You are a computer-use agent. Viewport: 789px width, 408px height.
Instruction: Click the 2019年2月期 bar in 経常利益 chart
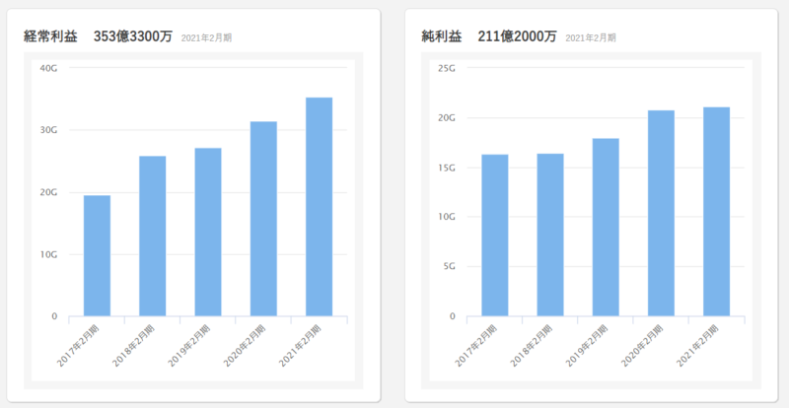coord(208,232)
